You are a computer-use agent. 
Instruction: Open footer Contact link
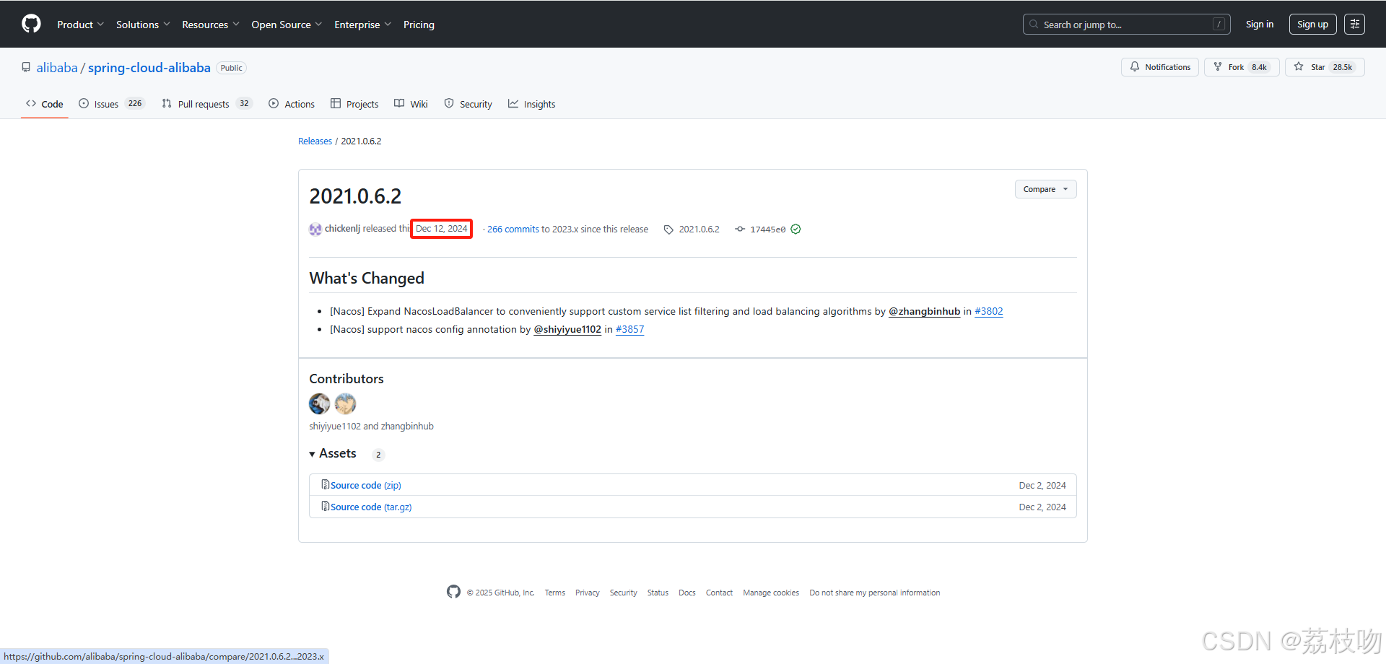tap(719, 593)
